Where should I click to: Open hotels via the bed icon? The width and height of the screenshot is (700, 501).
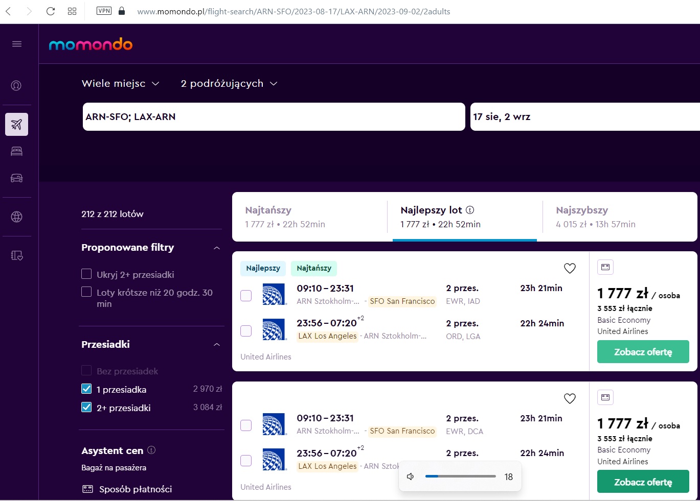coord(16,151)
